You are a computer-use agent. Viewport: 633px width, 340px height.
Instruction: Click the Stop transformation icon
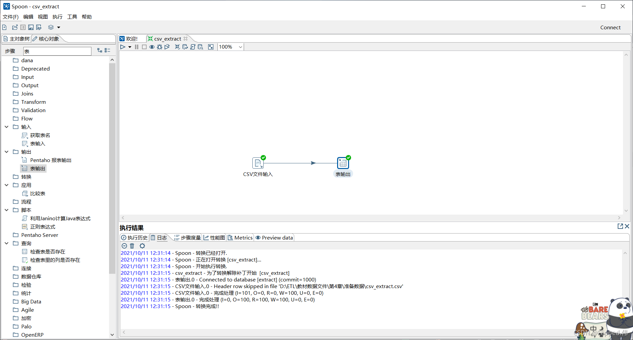coord(144,47)
